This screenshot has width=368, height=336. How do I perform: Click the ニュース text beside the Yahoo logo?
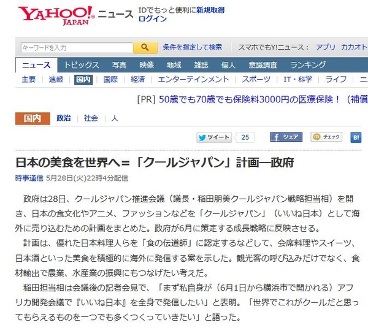(x=115, y=14)
